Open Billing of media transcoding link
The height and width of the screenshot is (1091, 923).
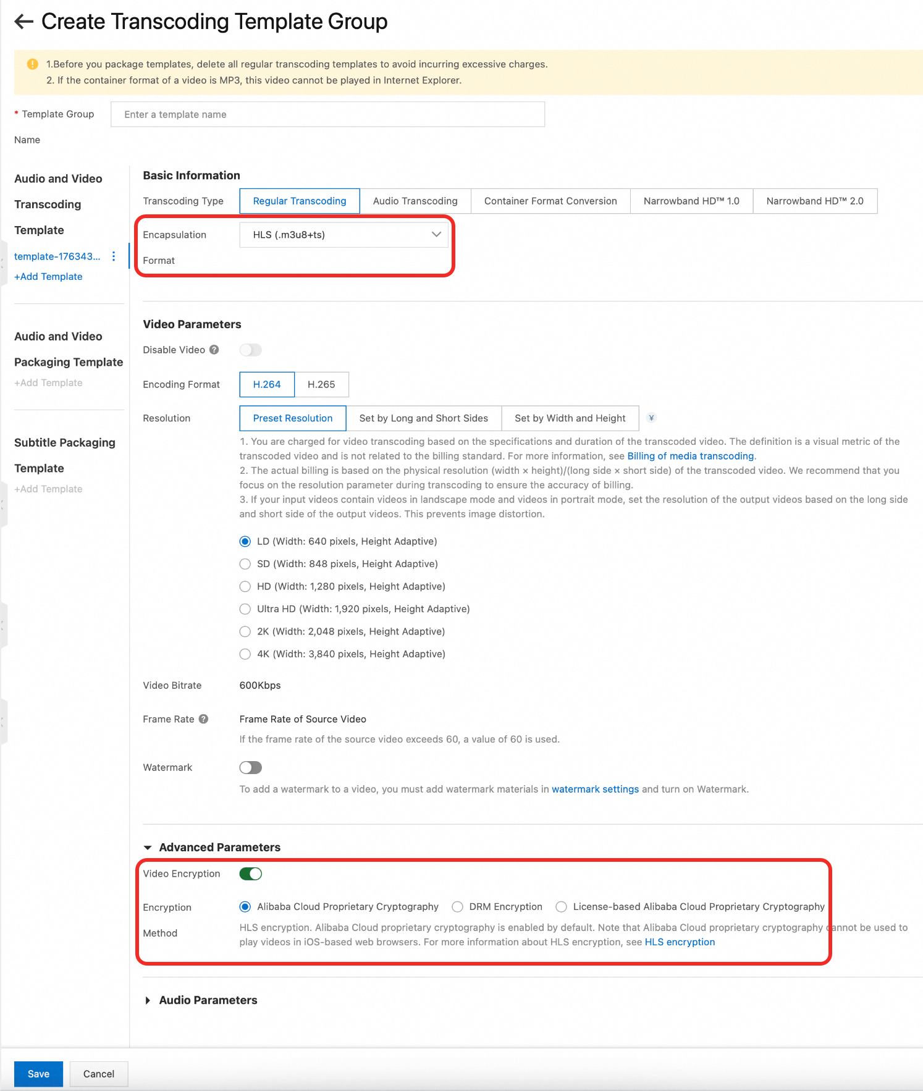[x=691, y=456]
